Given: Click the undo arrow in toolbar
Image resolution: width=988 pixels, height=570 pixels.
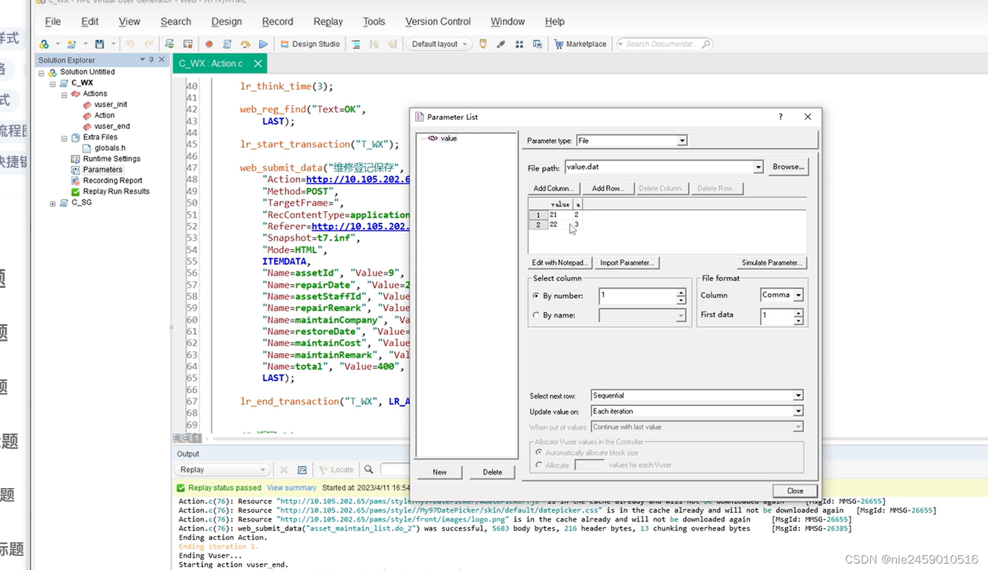Looking at the screenshot, I should pyautogui.click(x=130, y=45).
